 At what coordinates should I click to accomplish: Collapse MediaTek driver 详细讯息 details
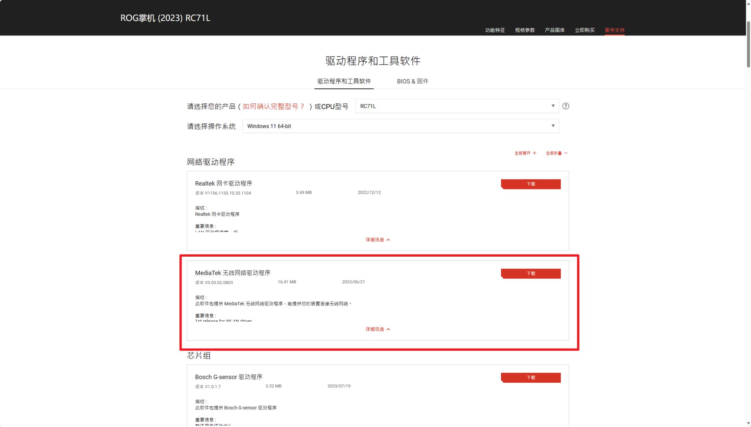coord(378,329)
